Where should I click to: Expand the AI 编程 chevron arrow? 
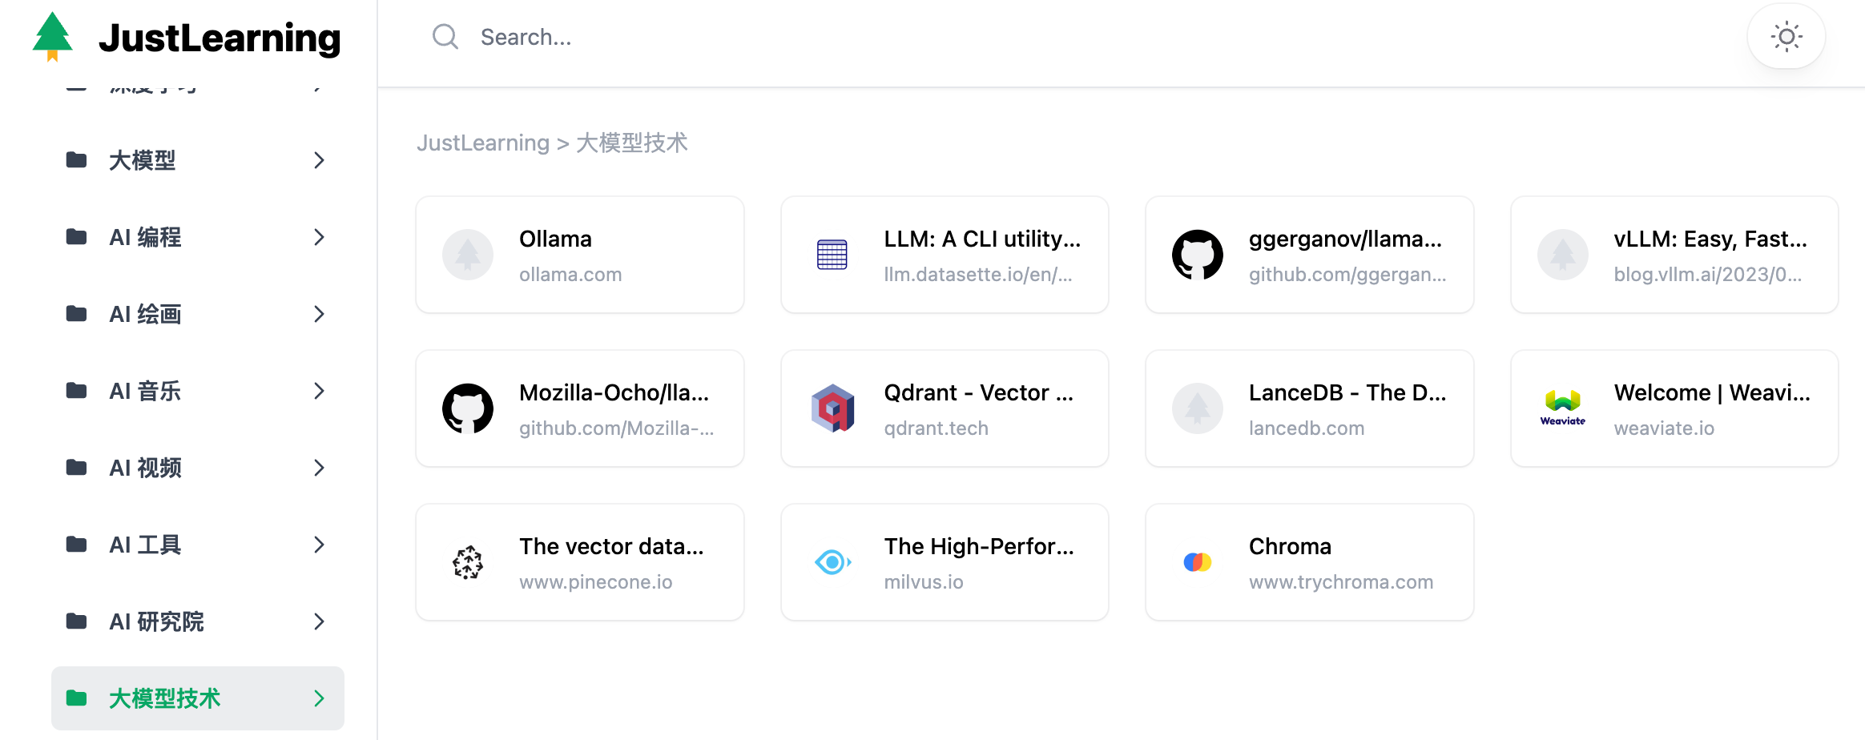coord(319,237)
